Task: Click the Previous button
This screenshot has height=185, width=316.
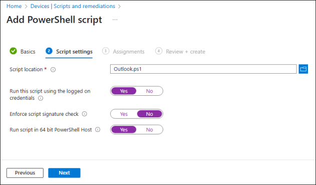Action: (x=25, y=173)
